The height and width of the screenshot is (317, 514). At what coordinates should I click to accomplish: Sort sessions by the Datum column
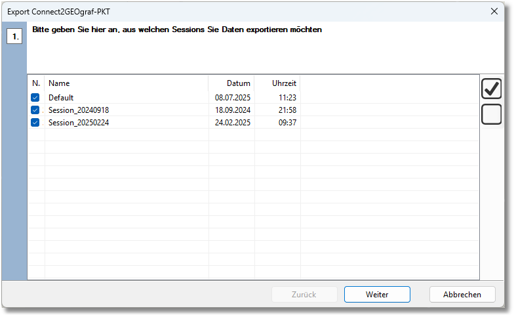[238, 83]
